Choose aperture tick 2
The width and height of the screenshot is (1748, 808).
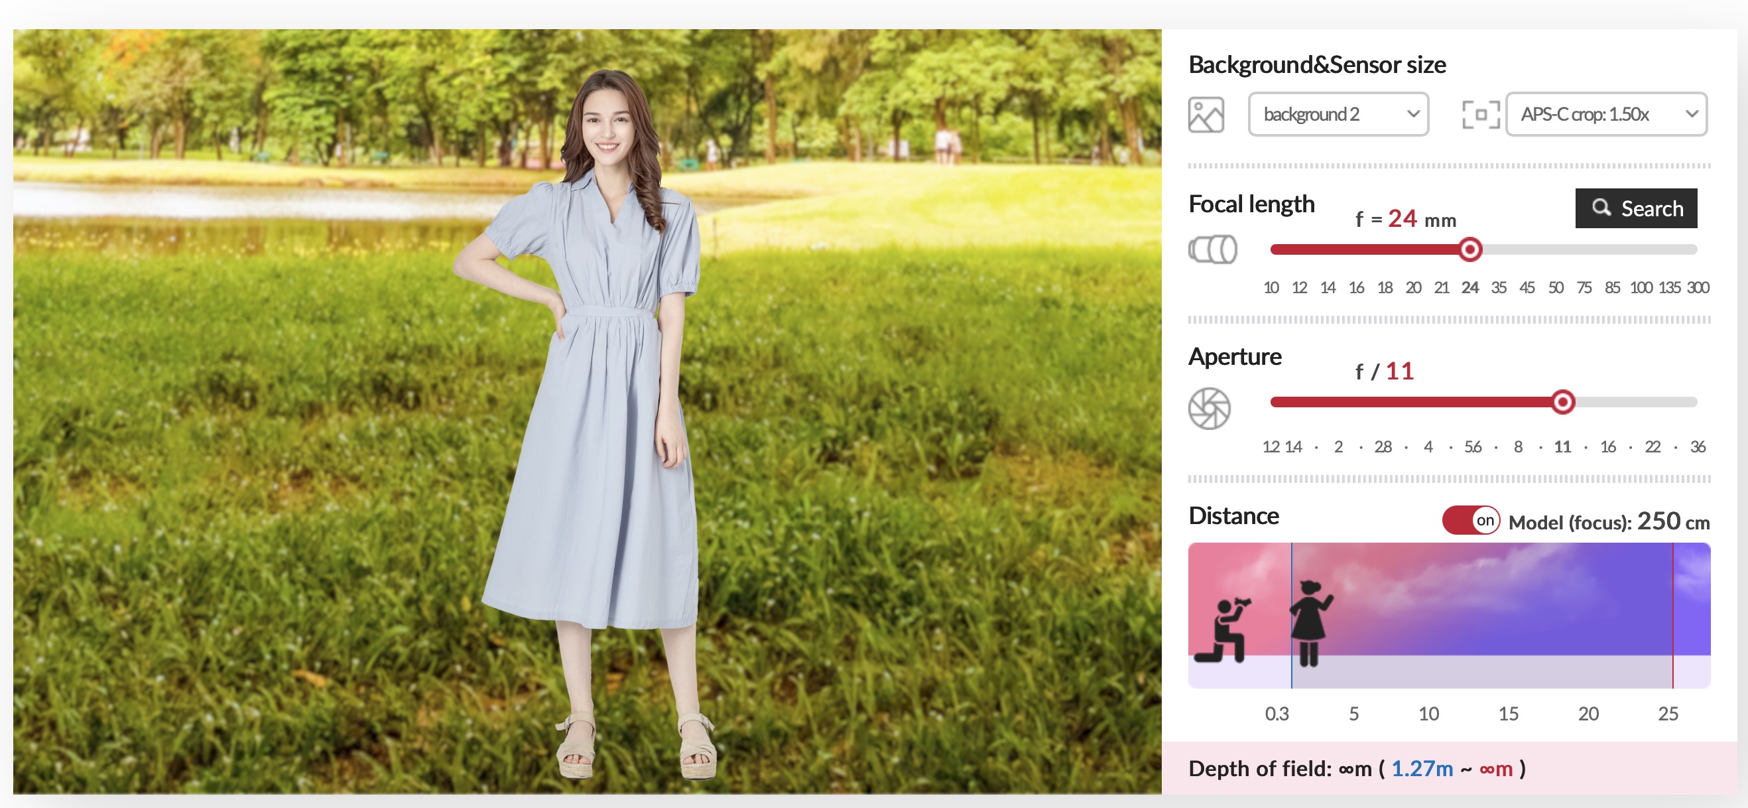[x=1338, y=446]
